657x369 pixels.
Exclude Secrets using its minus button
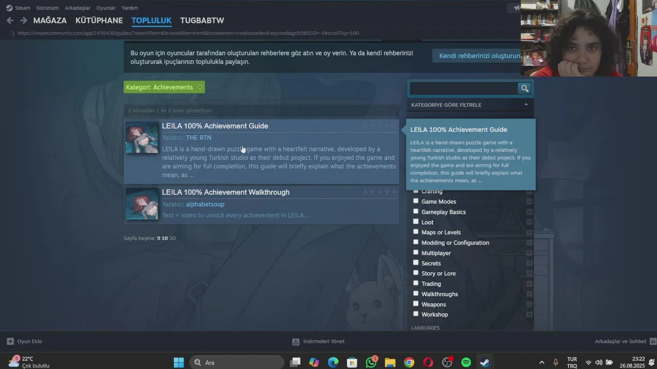pos(529,263)
